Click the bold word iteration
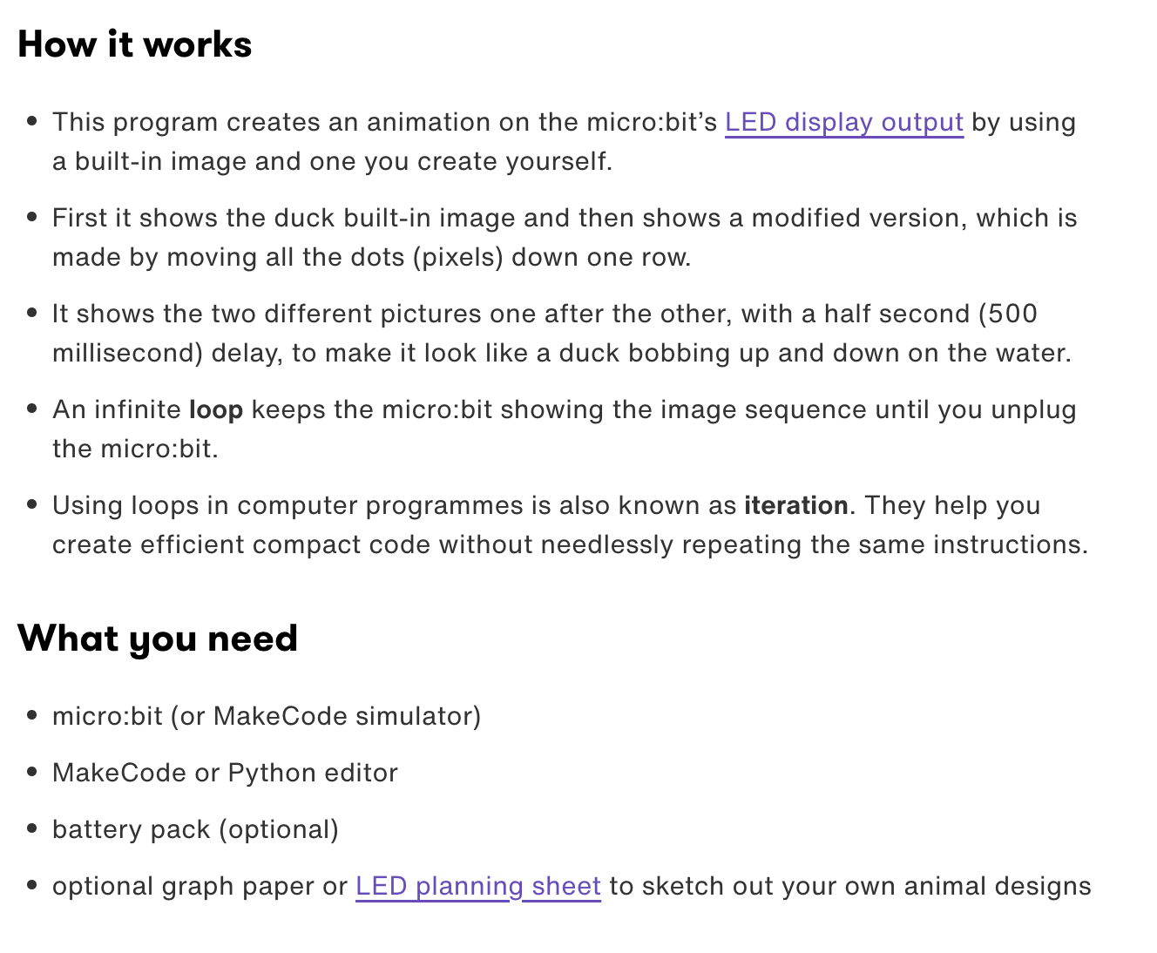The height and width of the screenshot is (953, 1157). coord(795,505)
